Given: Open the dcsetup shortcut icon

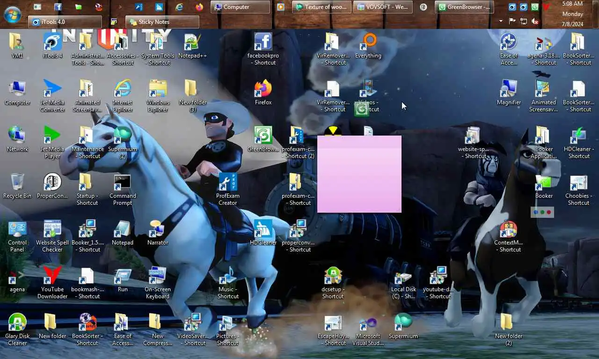Looking at the screenshot, I should point(333,283).
